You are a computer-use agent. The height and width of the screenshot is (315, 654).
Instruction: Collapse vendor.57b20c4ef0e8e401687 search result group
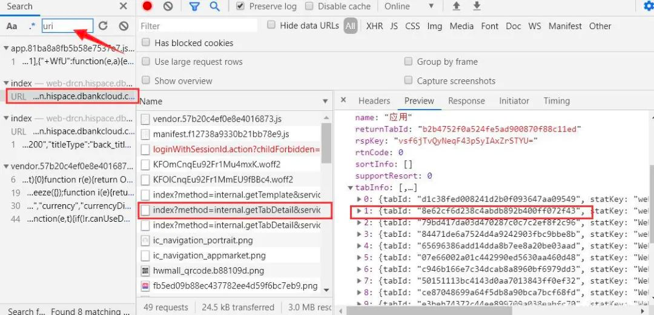point(6,167)
